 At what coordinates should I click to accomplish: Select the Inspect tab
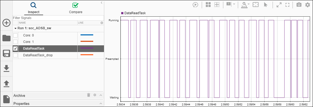pos(33,8)
